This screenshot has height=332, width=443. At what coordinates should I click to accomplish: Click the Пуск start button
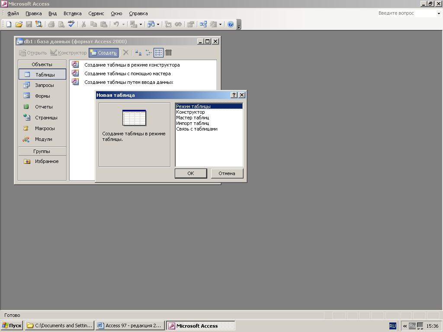pos(12,326)
